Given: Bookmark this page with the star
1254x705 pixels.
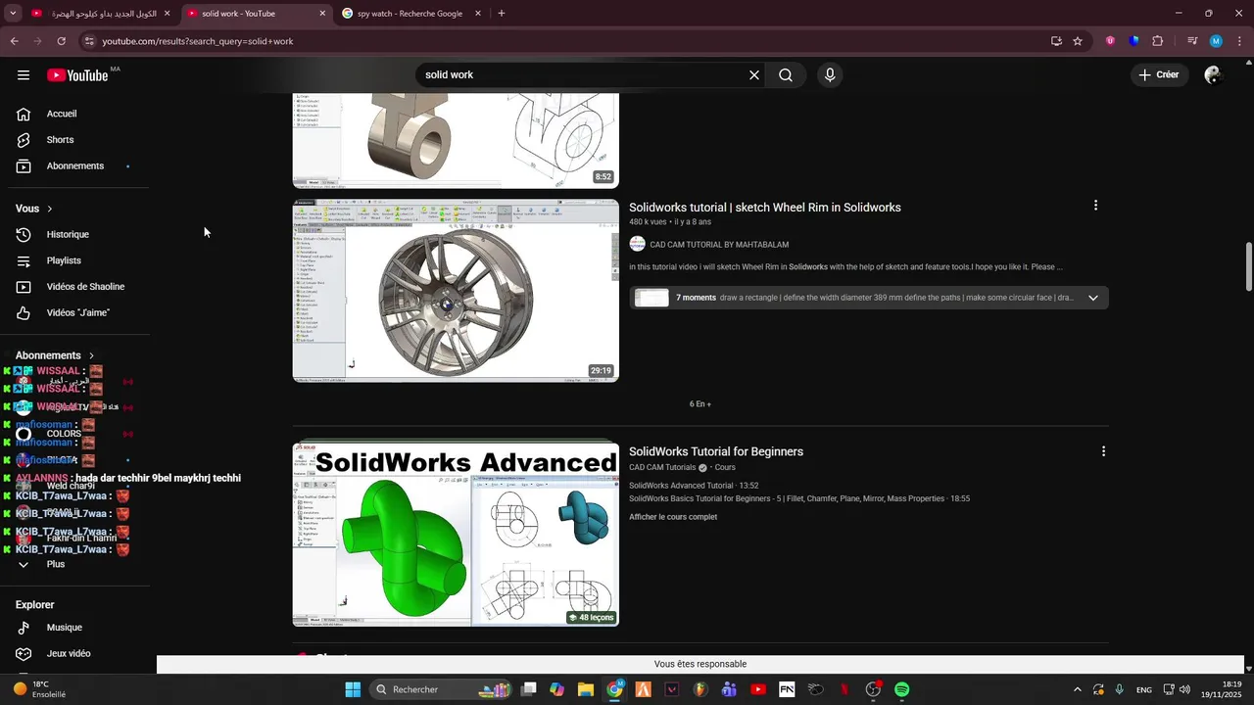Looking at the screenshot, I should [1078, 41].
